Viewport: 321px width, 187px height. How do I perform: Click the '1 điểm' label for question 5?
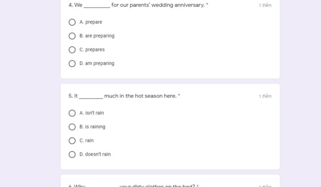click(265, 96)
